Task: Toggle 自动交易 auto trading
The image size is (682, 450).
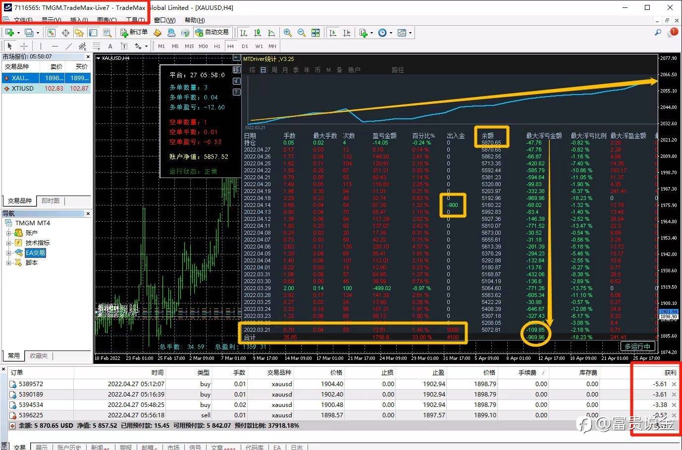Action: click(212, 33)
